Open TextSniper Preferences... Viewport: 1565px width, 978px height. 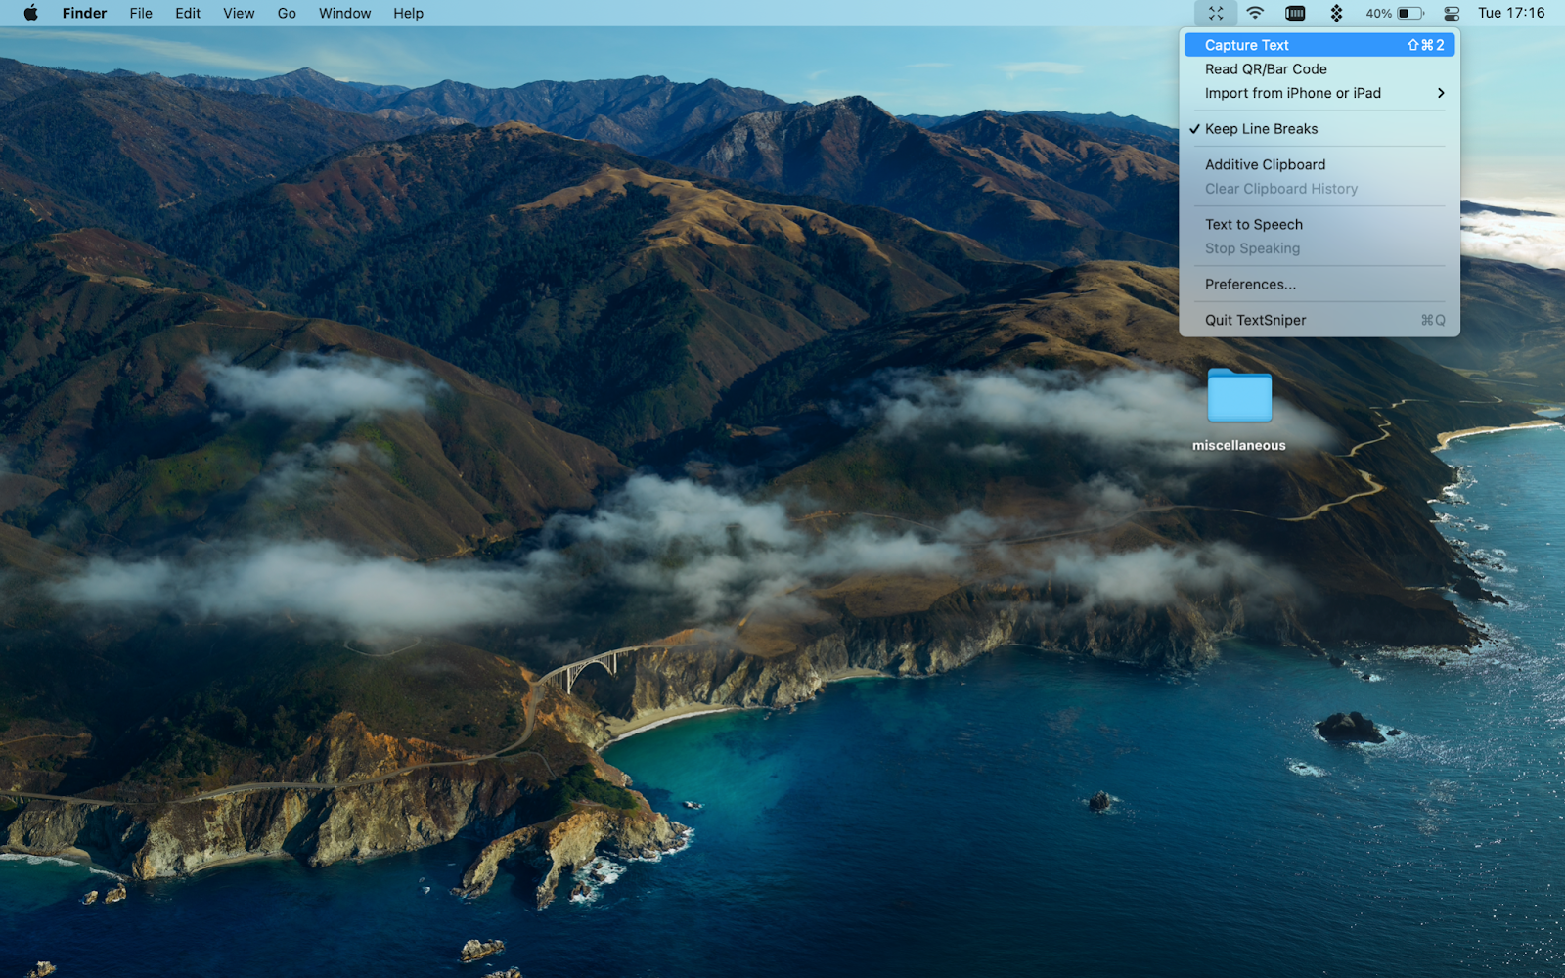pyautogui.click(x=1319, y=285)
